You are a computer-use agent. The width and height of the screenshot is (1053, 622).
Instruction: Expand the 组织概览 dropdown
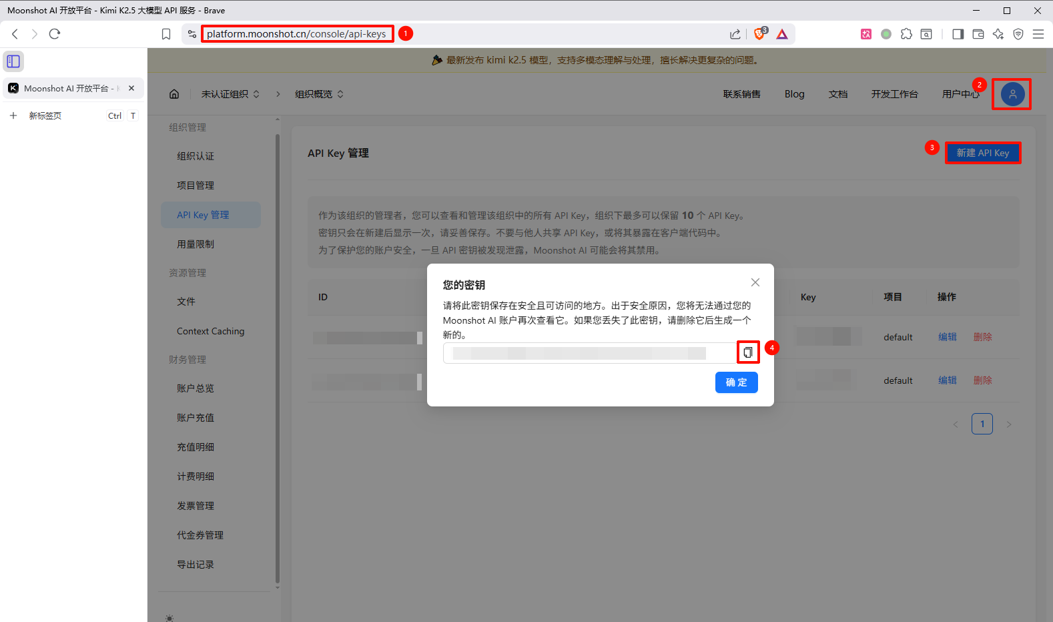pos(319,94)
